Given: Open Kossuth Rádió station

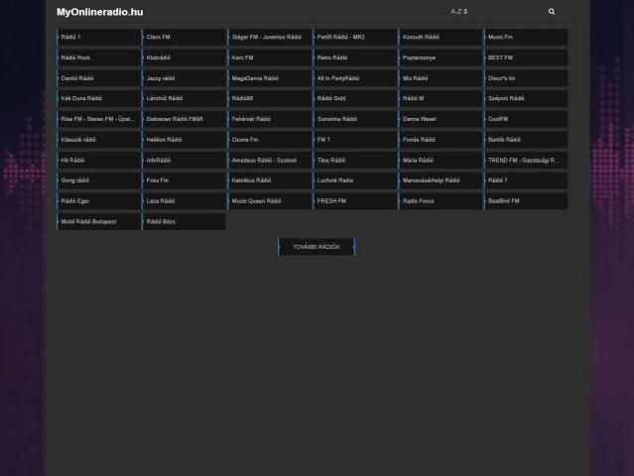Looking at the screenshot, I should coord(441,38).
